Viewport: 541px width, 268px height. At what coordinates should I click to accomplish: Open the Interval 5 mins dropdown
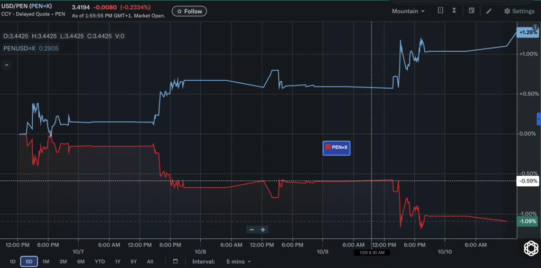pyautogui.click(x=238, y=261)
